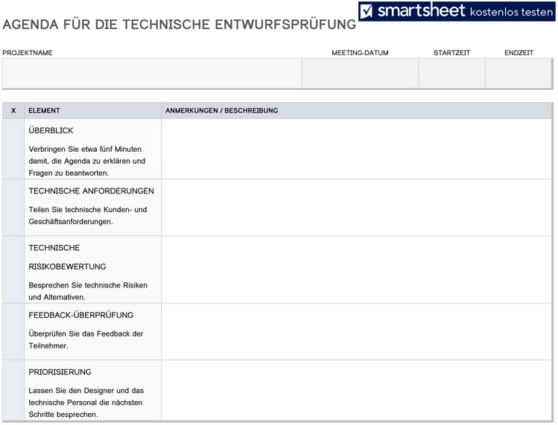Click text 'Geschäftsanforderungen.'

[71, 222]
